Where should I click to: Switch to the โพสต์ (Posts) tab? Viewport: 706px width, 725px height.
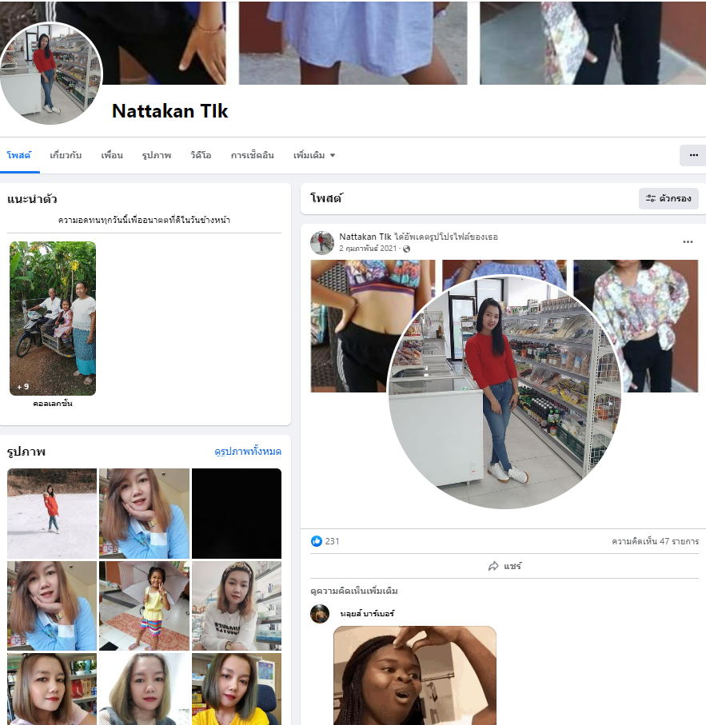tap(19, 155)
